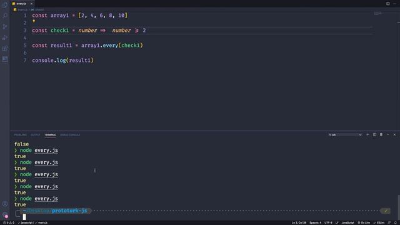Image resolution: width=400 pixels, height=225 pixels.
Task: Click the lightbulb code action icon
Action: tap(34, 21)
